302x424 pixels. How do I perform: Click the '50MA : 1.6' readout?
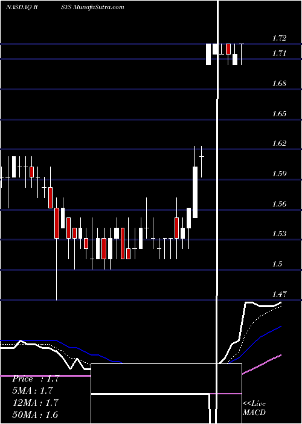[x=35, y=414]
